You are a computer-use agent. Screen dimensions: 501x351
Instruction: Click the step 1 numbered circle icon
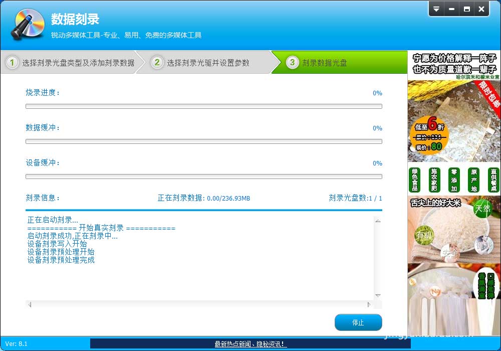(x=11, y=63)
